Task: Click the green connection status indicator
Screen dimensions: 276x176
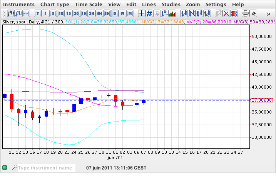Action: point(5,168)
